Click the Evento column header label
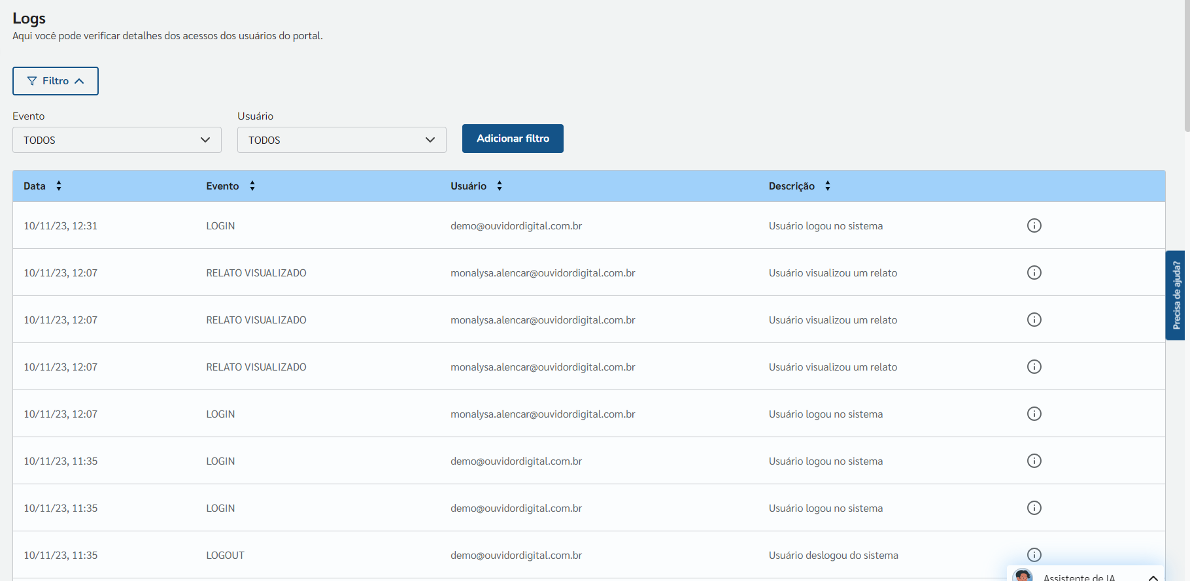The height and width of the screenshot is (581, 1190). (x=223, y=186)
